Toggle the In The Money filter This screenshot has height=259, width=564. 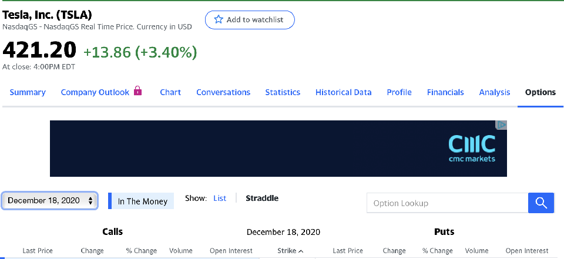[x=142, y=201]
